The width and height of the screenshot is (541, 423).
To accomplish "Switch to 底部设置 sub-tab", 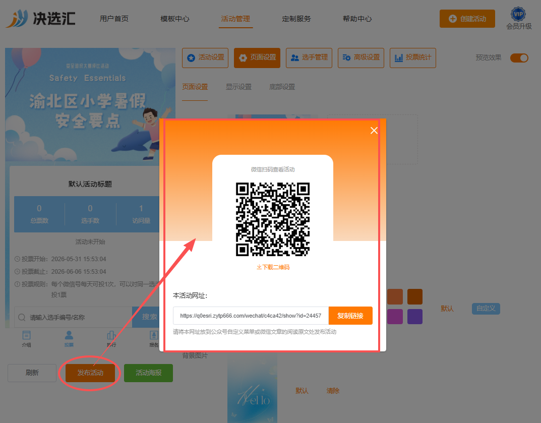I will (282, 87).
